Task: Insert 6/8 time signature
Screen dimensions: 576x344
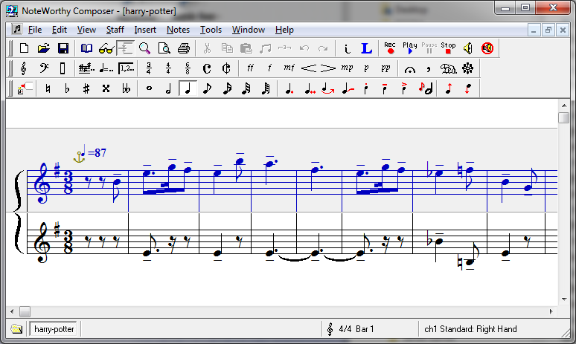Action: click(x=188, y=68)
